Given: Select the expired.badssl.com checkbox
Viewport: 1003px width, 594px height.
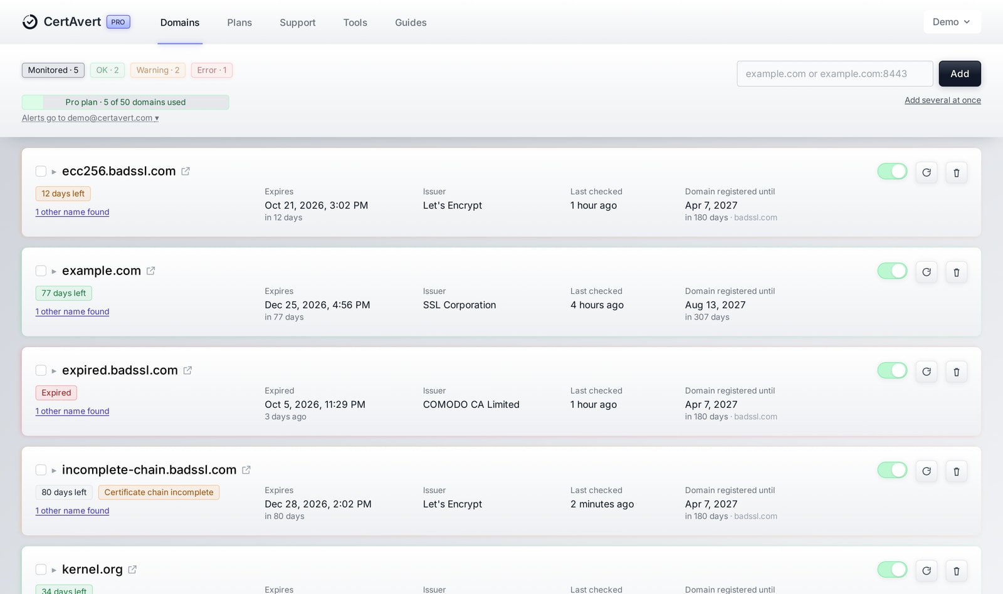Looking at the screenshot, I should [41, 370].
